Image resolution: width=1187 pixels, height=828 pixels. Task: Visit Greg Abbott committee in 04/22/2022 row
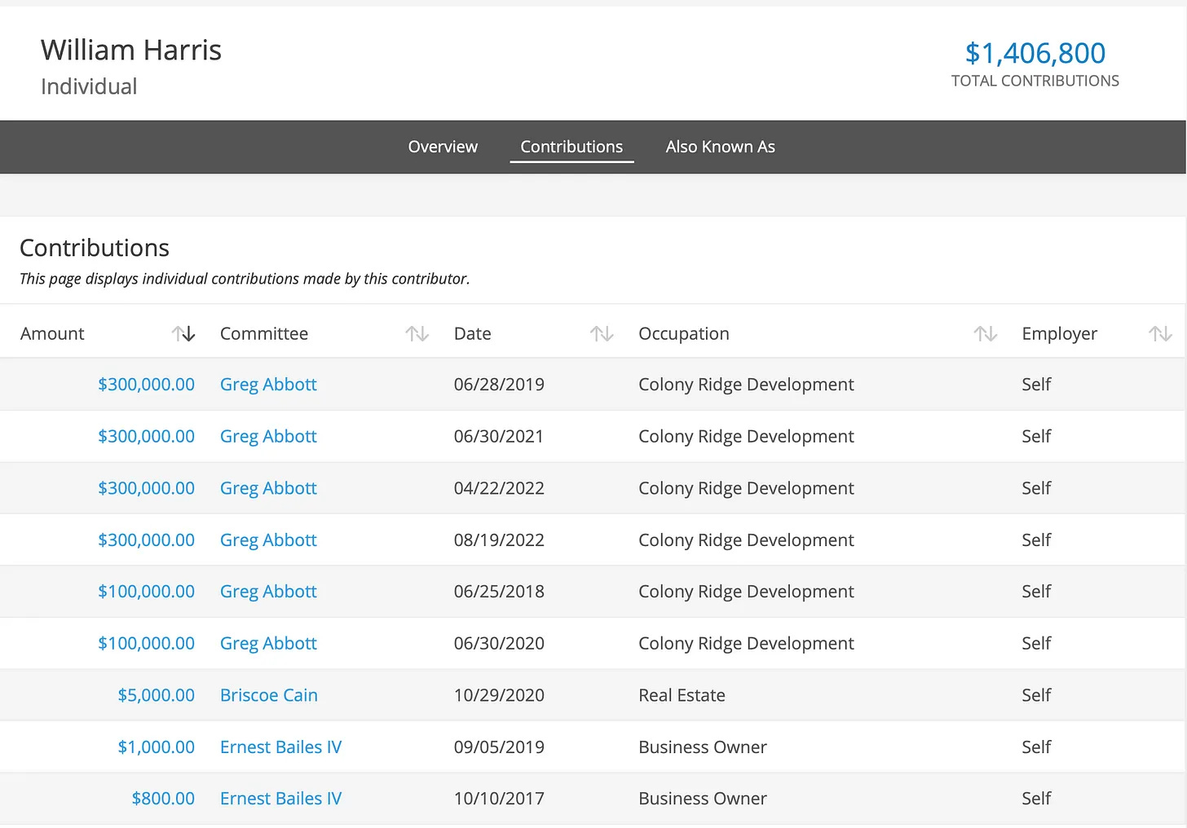click(268, 488)
